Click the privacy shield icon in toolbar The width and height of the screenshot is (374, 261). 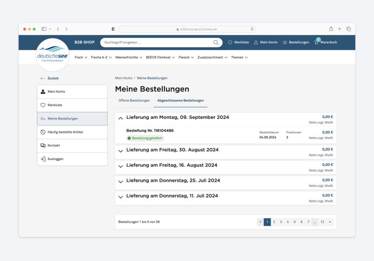113,29
